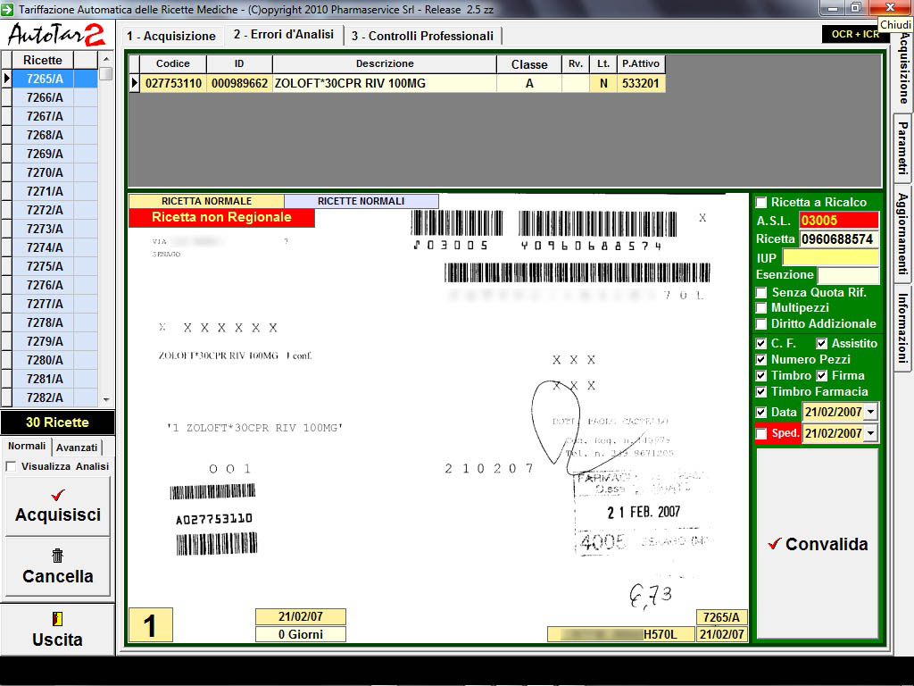Click the red checkmark on Convalida
The width and height of the screenshot is (914, 686).
[775, 544]
